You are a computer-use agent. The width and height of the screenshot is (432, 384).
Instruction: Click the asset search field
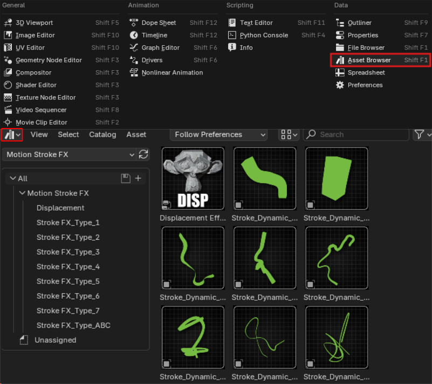pyautogui.click(x=356, y=134)
